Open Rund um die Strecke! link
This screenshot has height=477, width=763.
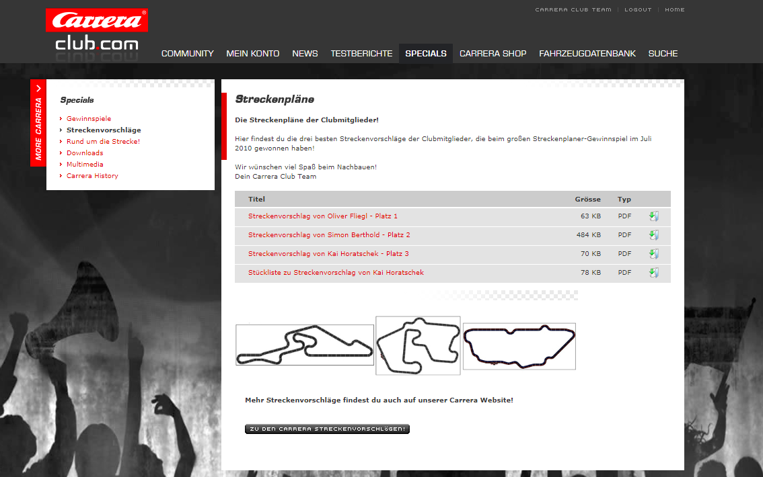pos(103,141)
